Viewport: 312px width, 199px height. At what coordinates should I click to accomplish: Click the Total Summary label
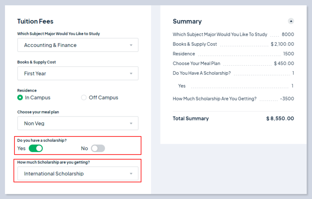coord(191,119)
